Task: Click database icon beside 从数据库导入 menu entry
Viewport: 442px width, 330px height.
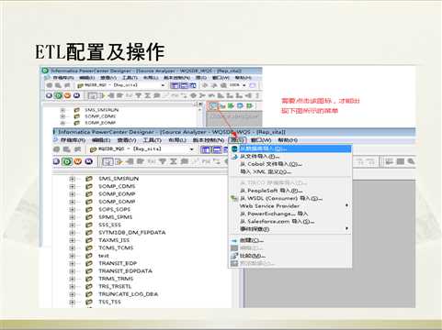Action: pyautogui.click(x=234, y=148)
